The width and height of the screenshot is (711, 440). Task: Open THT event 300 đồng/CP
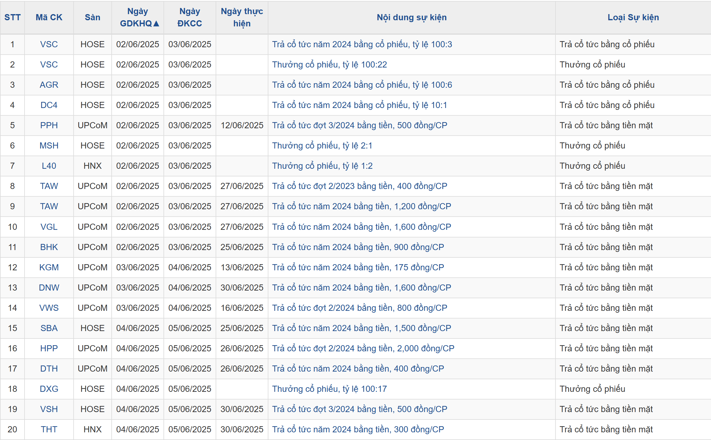point(358,429)
